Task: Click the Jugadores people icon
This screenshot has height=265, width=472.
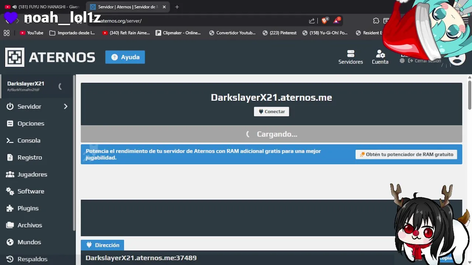Action: click(10, 174)
